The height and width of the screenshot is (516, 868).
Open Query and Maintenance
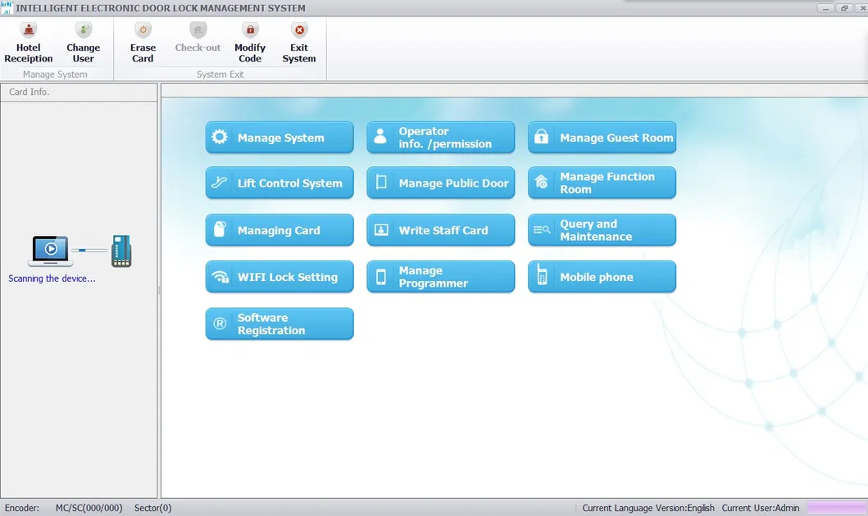[602, 230]
